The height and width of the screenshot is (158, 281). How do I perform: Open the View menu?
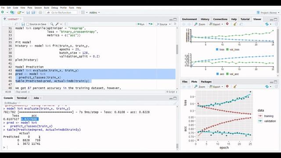(x=23, y=8)
